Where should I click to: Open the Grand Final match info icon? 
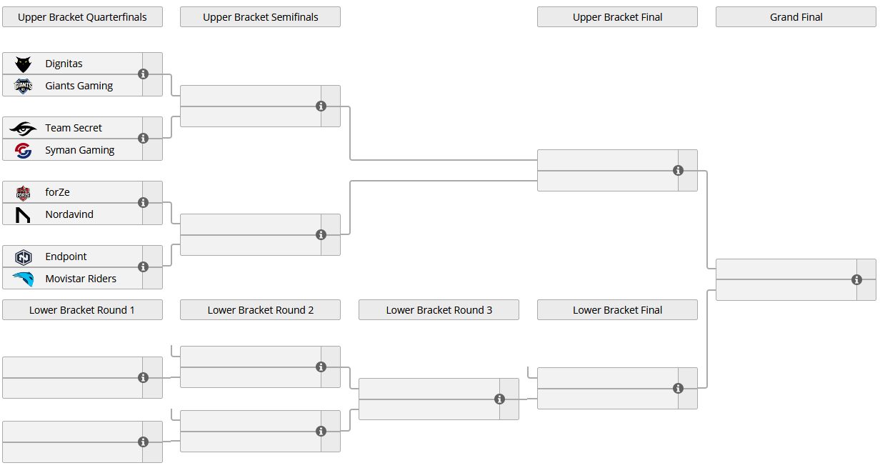point(856,280)
